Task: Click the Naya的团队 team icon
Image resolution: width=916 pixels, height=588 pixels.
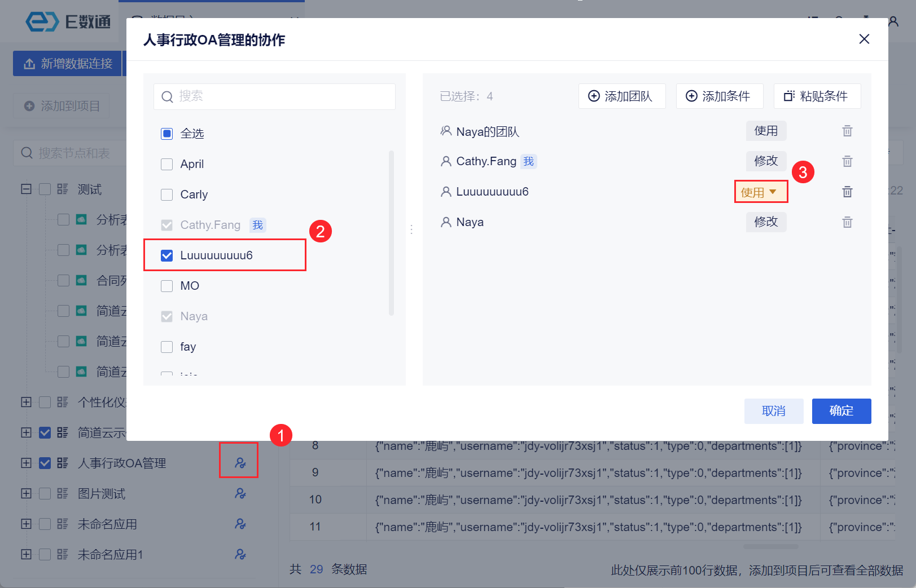Action: pyautogui.click(x=446, y=131)
